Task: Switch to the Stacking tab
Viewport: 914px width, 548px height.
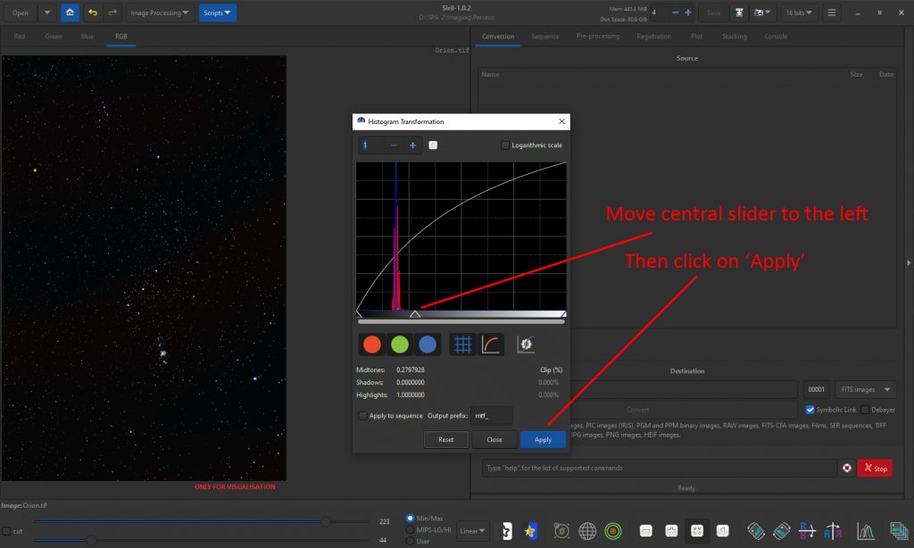Action: (x=735, y=36)
